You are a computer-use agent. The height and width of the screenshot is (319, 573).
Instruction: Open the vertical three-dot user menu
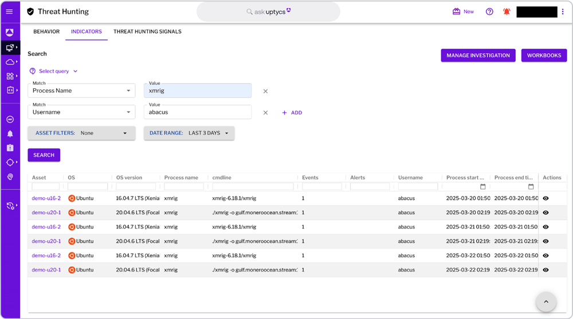coord(563,11)
